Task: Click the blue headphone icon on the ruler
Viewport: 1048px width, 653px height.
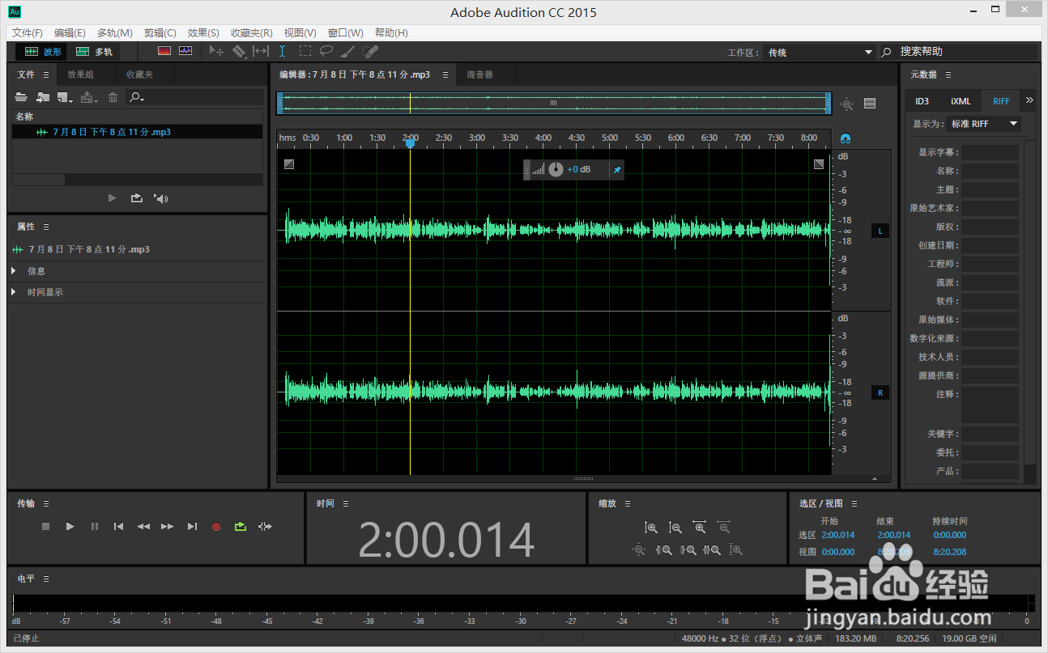Action: pyautogui.click(x=846, y=138)
